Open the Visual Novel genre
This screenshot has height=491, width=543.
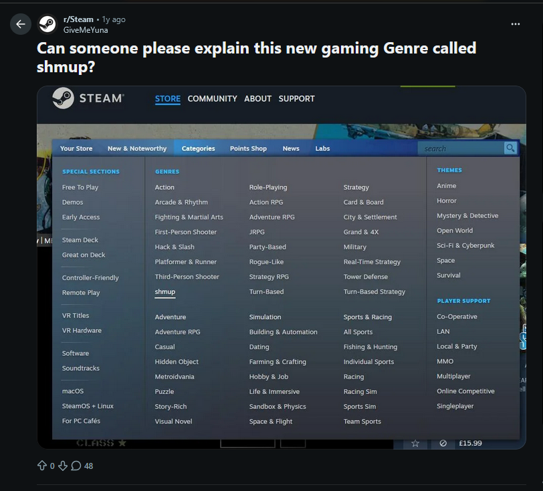pos(173,421)
